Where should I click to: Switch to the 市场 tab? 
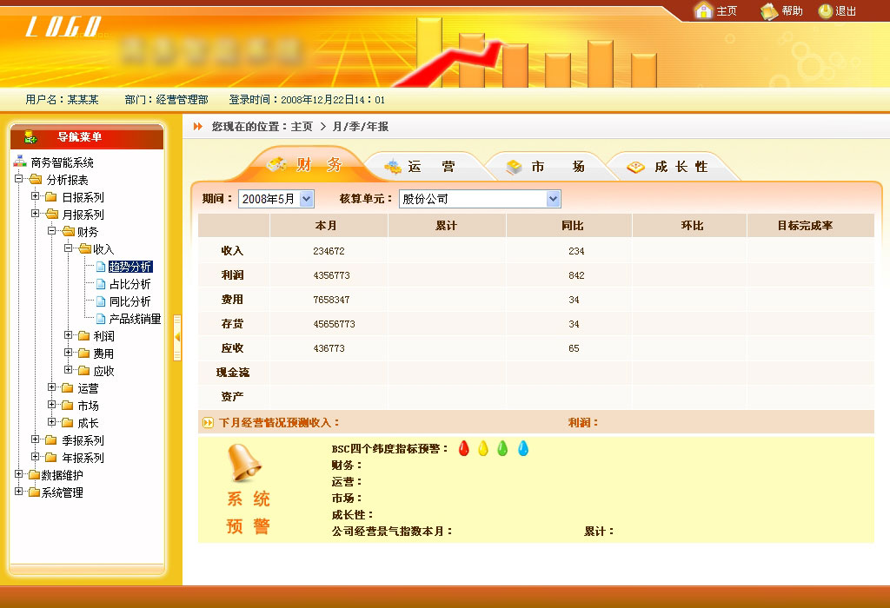pyautogui.click(x=550, y=167)
